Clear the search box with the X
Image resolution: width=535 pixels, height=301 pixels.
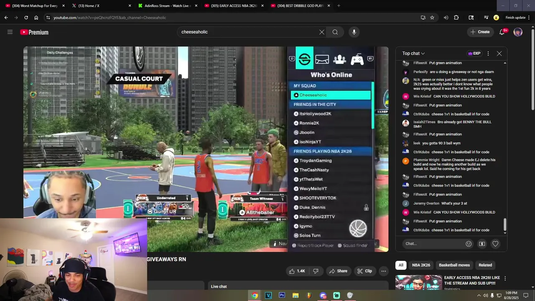[322, 32]
